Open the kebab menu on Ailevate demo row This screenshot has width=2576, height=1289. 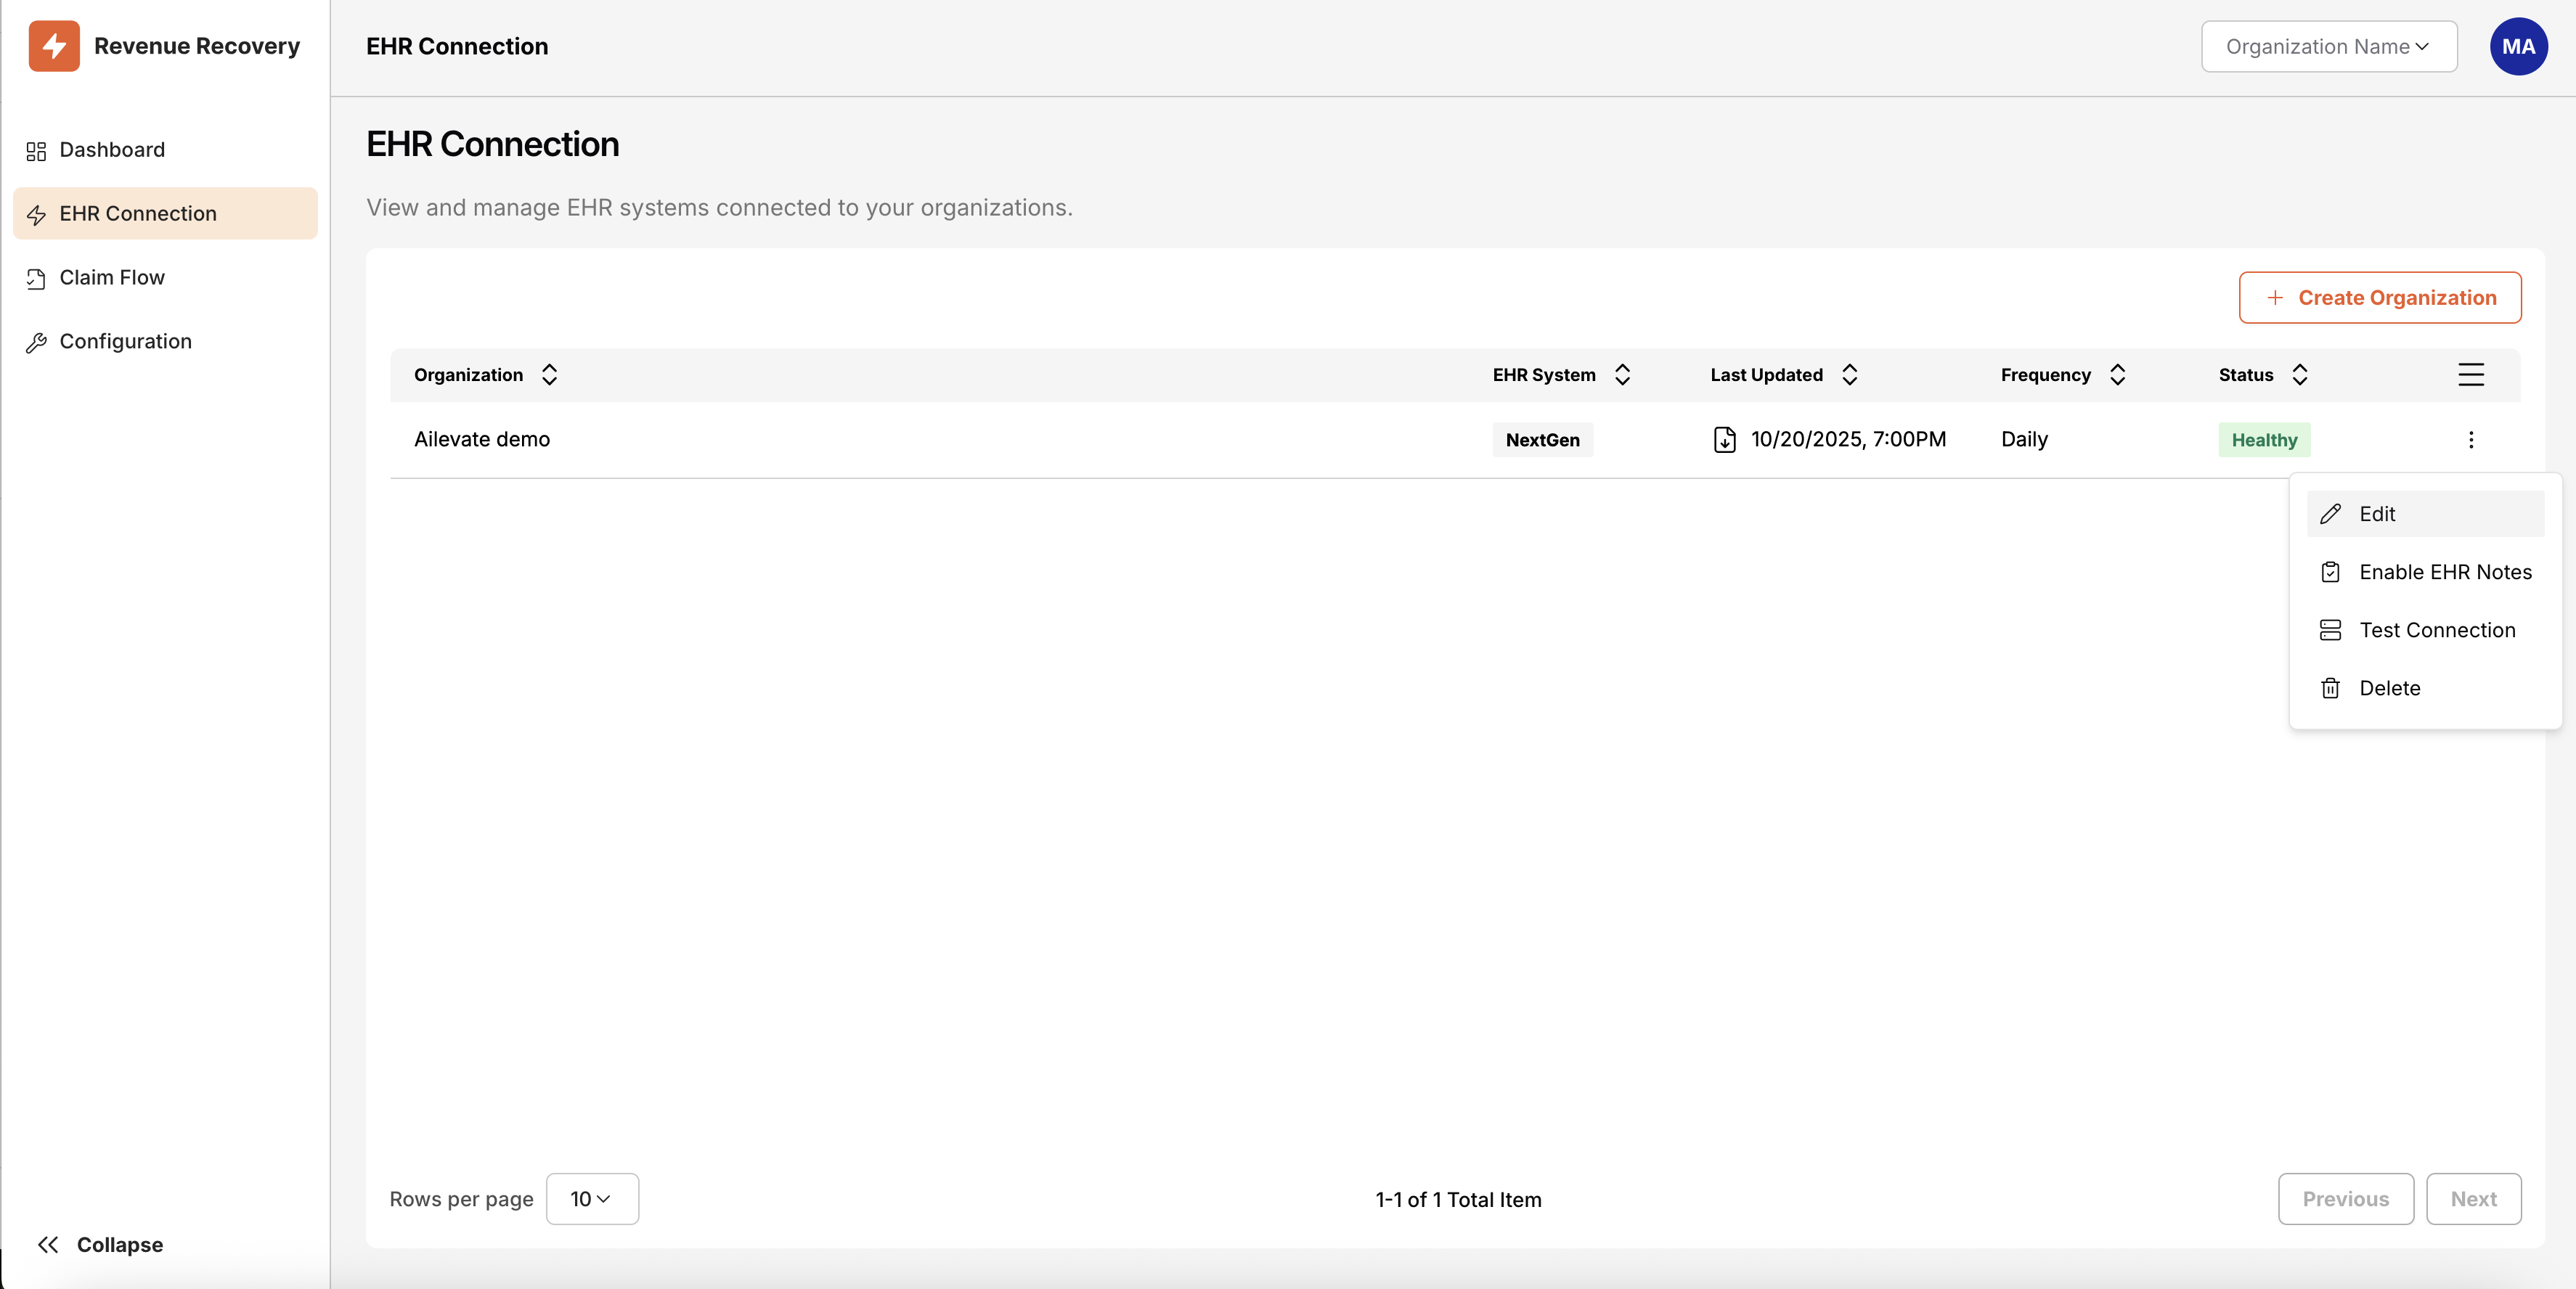pyautogui.click(x=2471, y=439)
